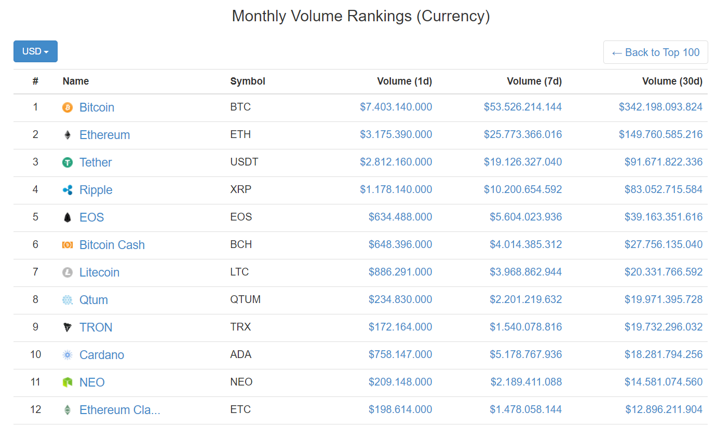
Task: Click Bitcoin 1d volume $7.403.140.000
Action: pos(396,107)
